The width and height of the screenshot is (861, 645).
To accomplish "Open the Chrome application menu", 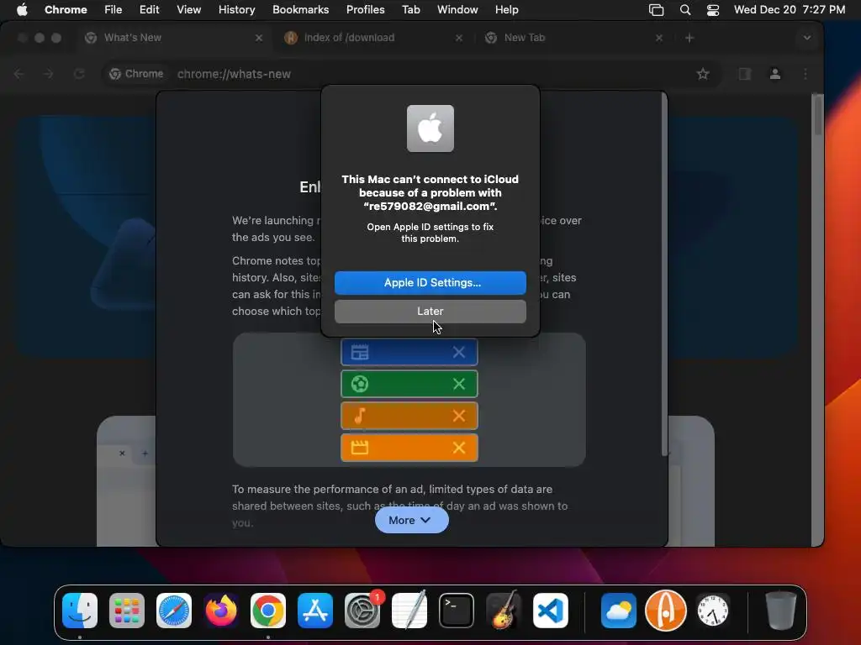I will [66, 9].
